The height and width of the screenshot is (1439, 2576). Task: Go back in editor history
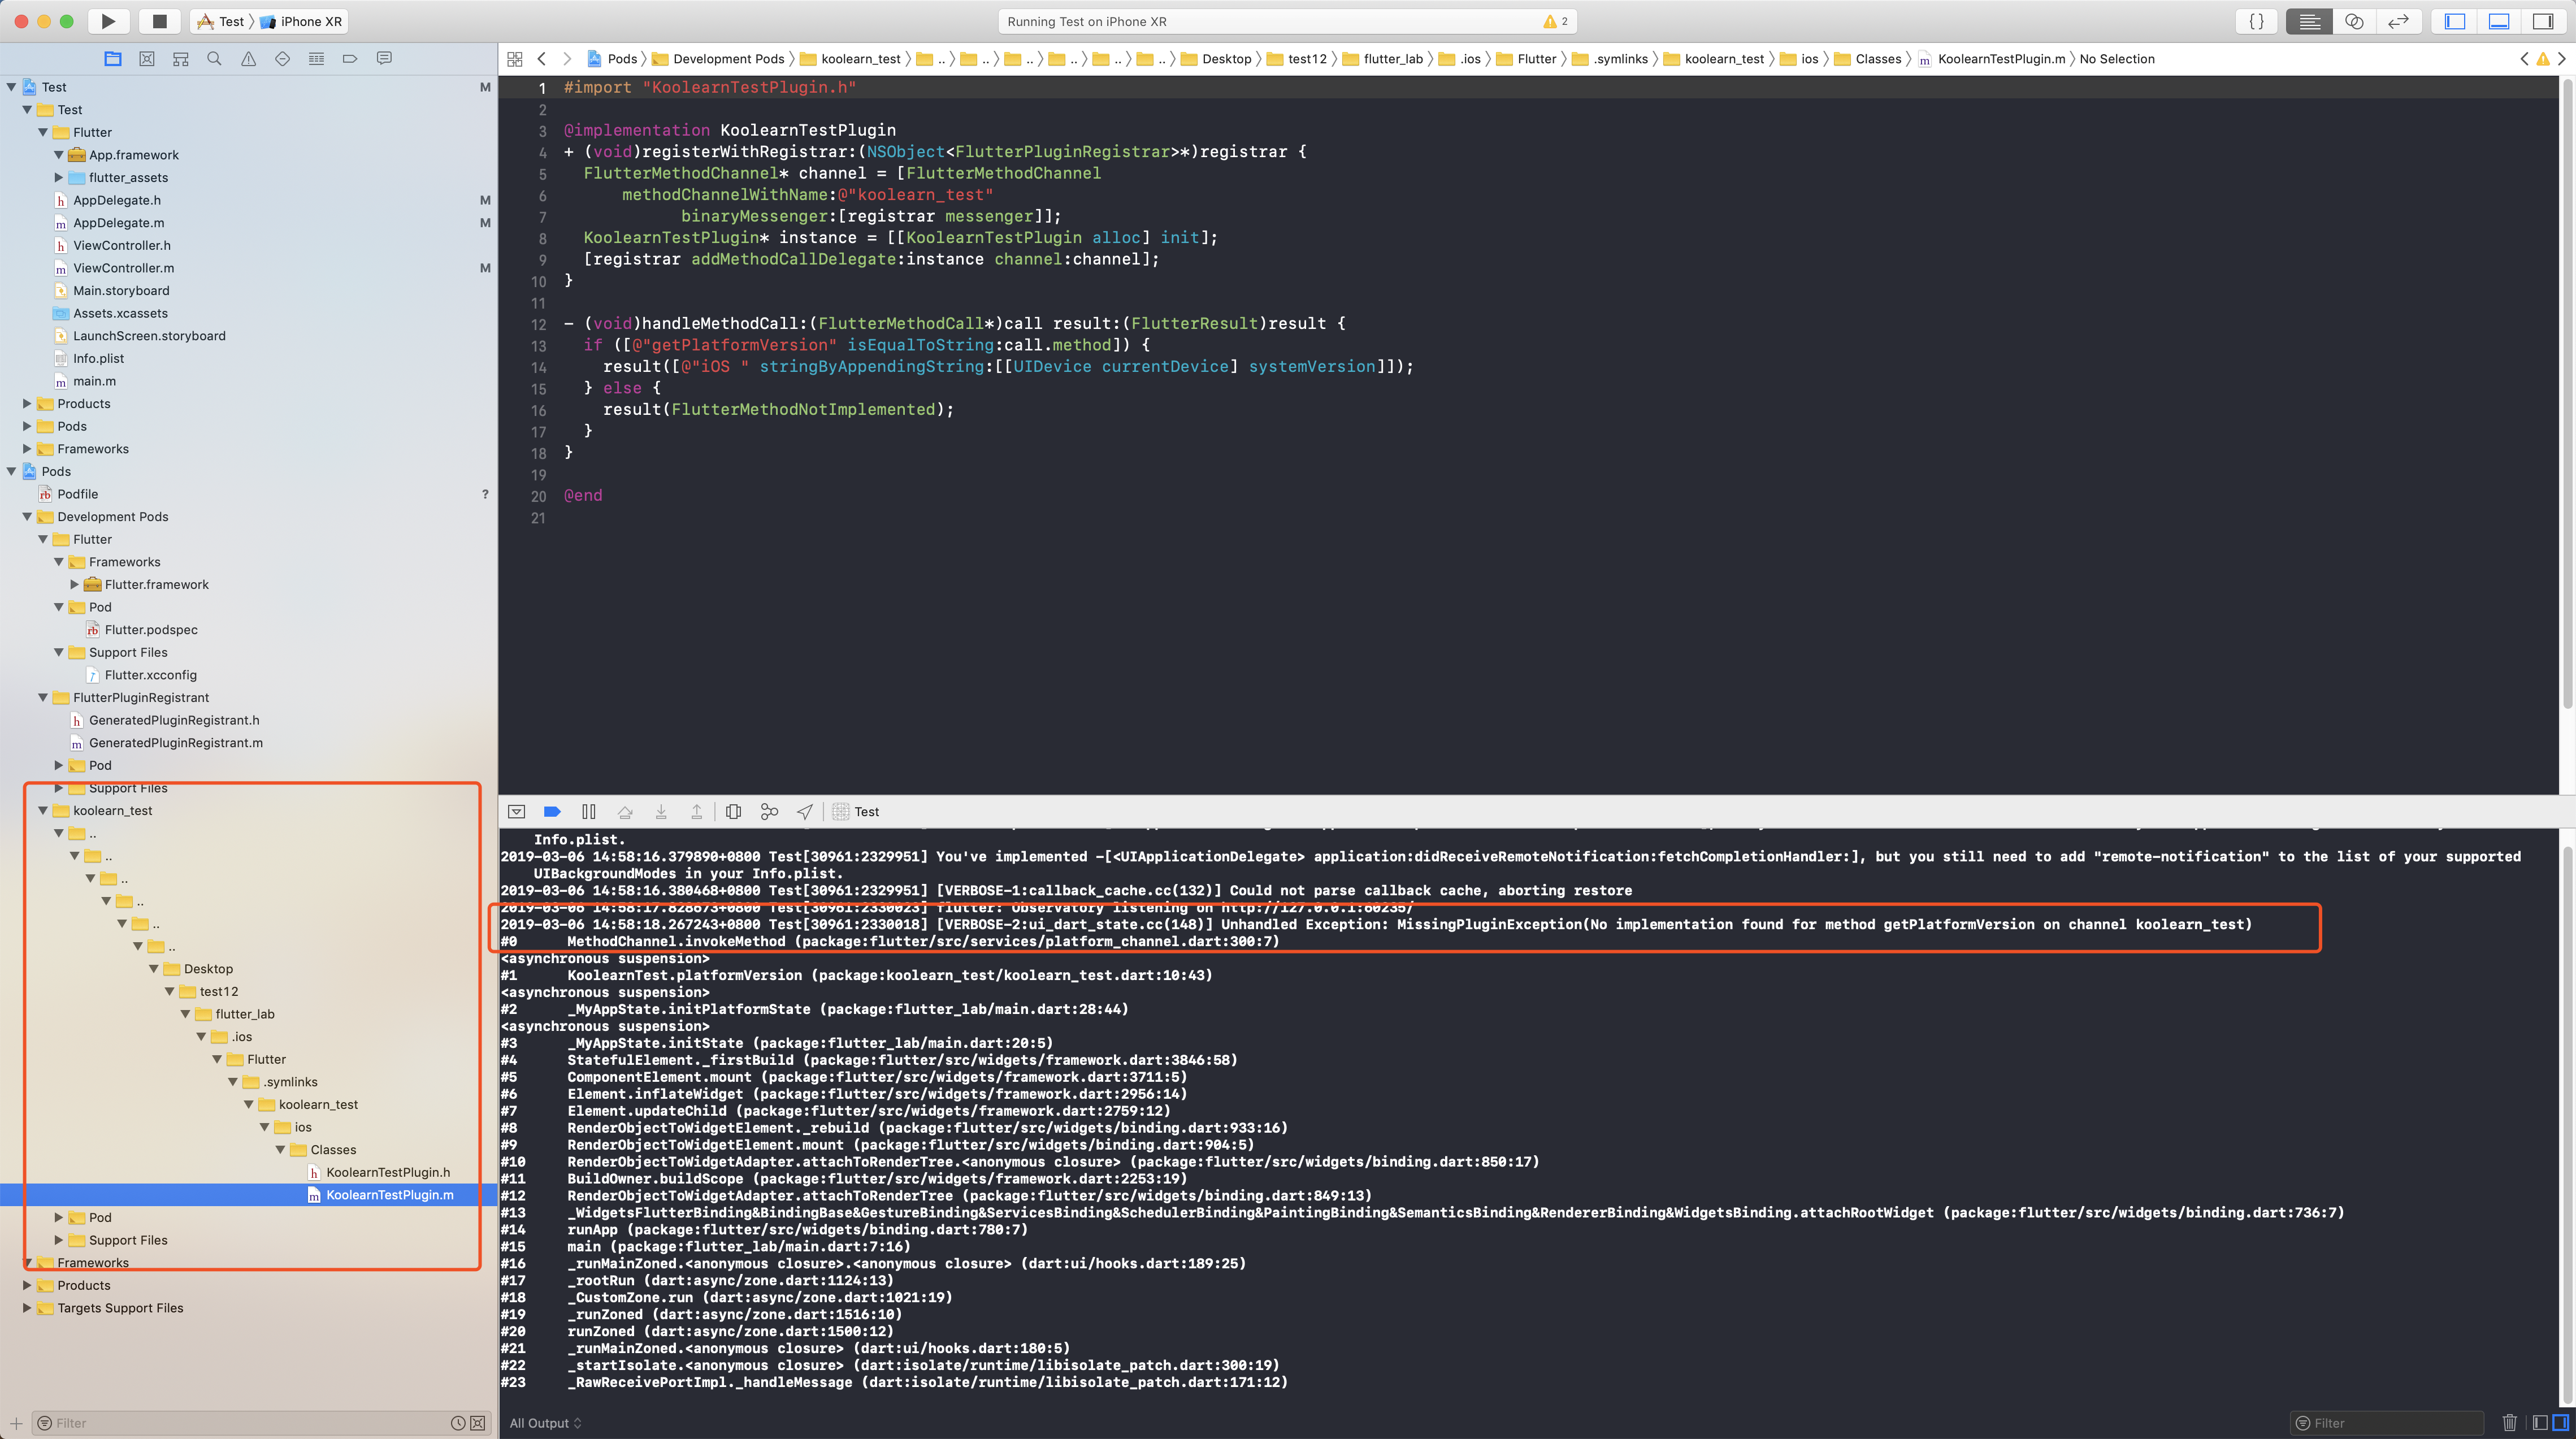542,59
